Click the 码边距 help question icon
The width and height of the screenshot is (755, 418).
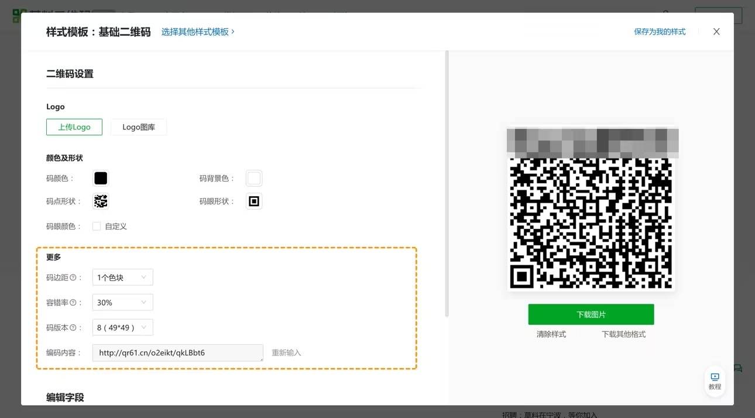73,277
